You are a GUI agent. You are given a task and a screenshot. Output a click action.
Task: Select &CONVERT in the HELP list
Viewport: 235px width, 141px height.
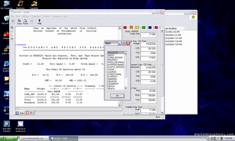click(x=116, y=84)
